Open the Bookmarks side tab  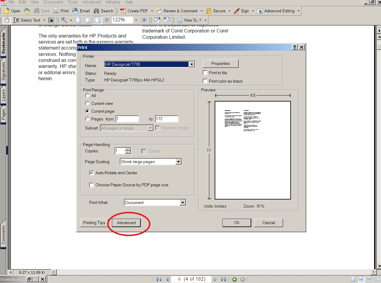tap(3, 43)
